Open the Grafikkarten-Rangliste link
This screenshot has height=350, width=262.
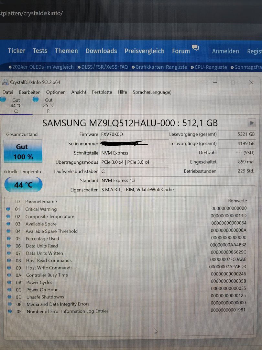[x=159, y=67]
